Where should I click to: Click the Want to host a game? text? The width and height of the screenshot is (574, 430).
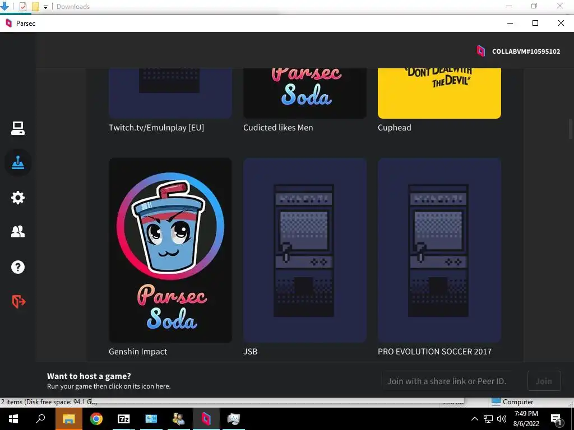tap(89, 376)
